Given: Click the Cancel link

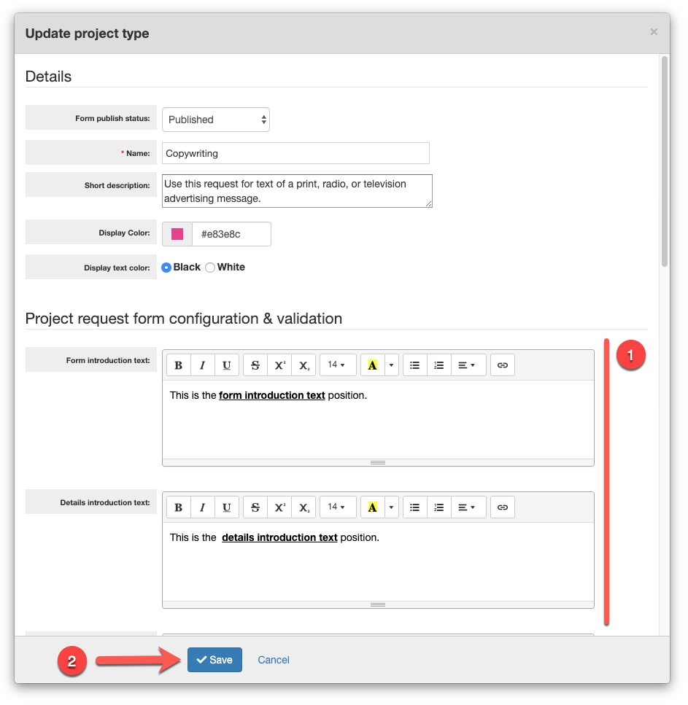Looking at the screenshot, I should (x=274, y=660).
